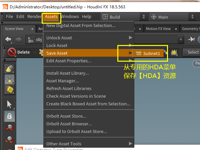Viewport: 200px width, 150px height.
Task: Close the Scene View tab
Action: pos(32,29)
